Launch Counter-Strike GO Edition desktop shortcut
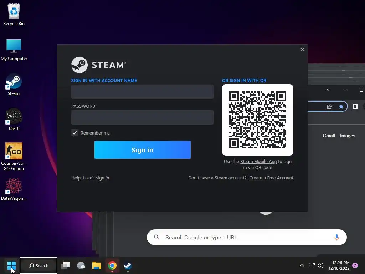 click(14, 157)
